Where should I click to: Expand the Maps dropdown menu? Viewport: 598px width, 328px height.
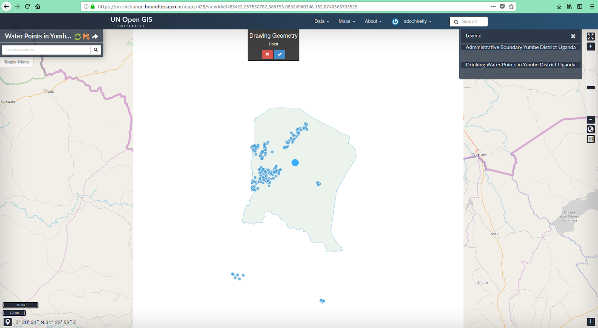tap(346, 21)
